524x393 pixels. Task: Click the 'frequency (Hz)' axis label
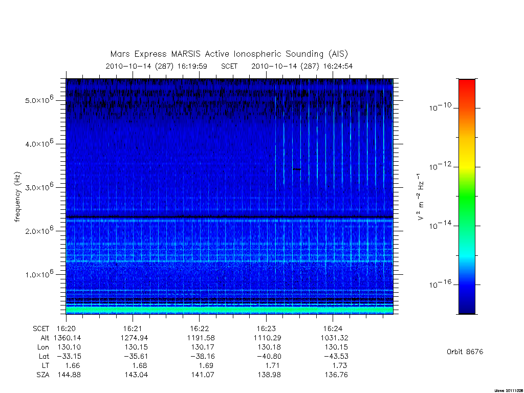pyautogui.click(x=18, y=196)
